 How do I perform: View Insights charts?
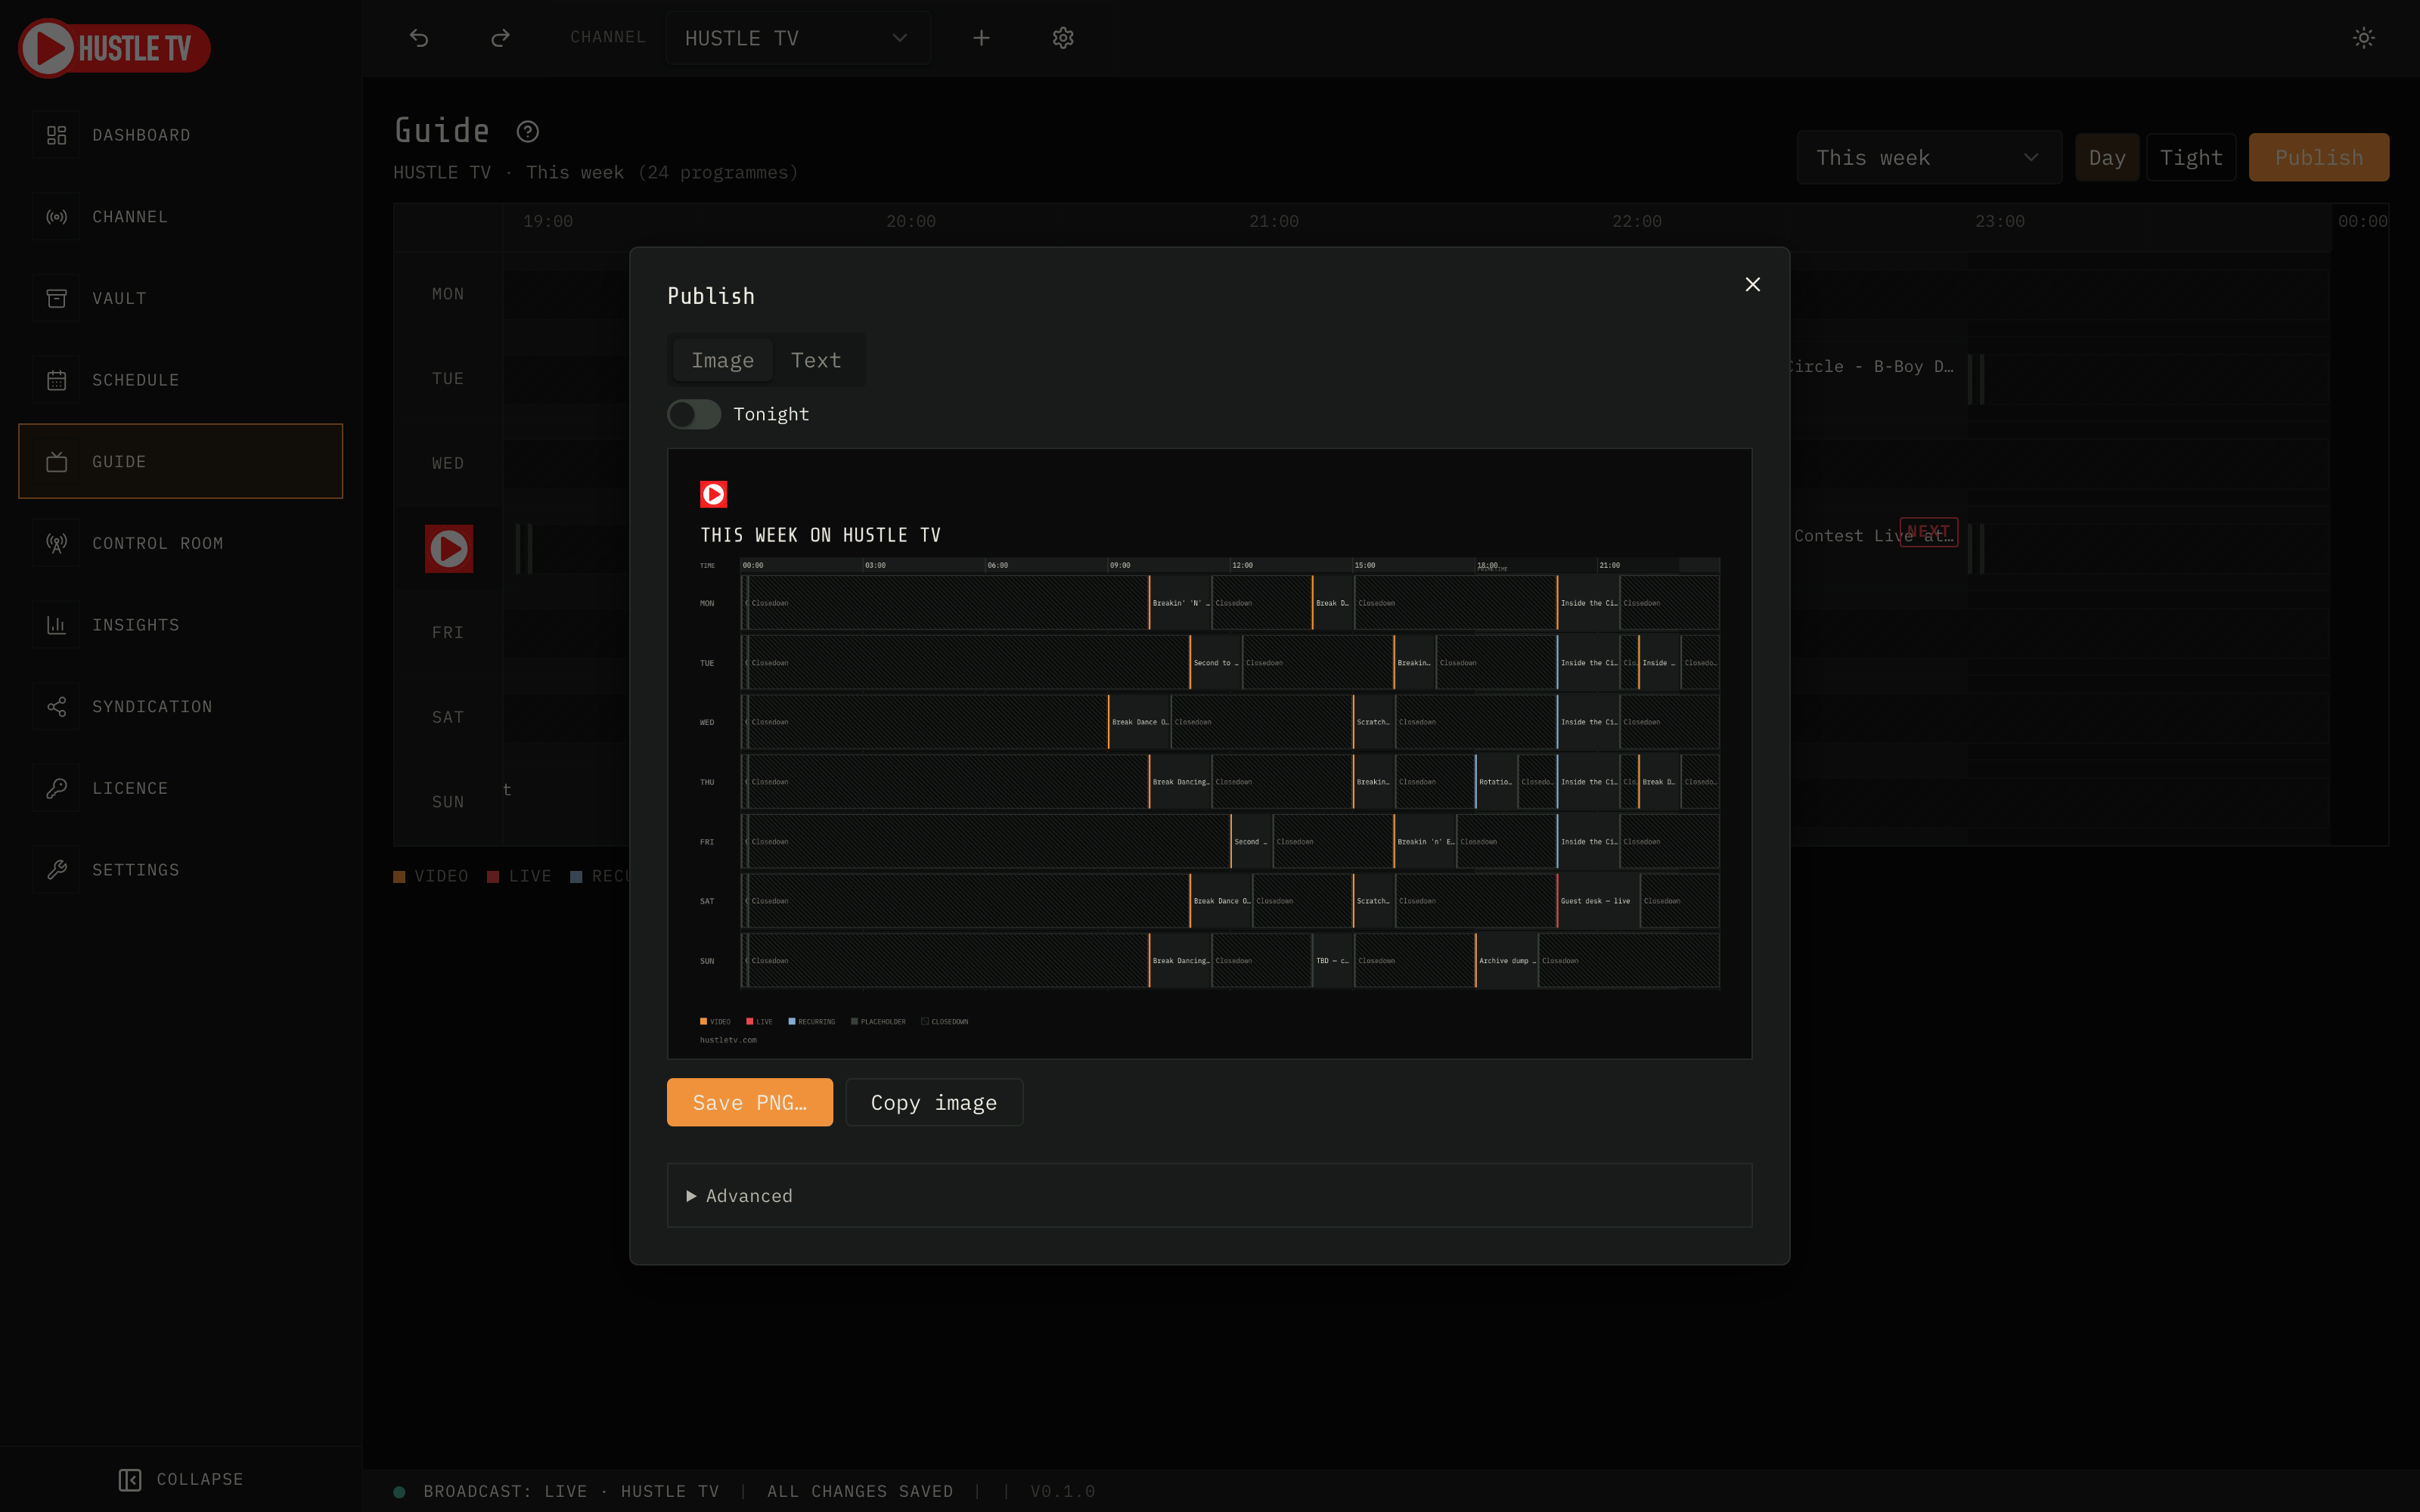click(180, 625)
